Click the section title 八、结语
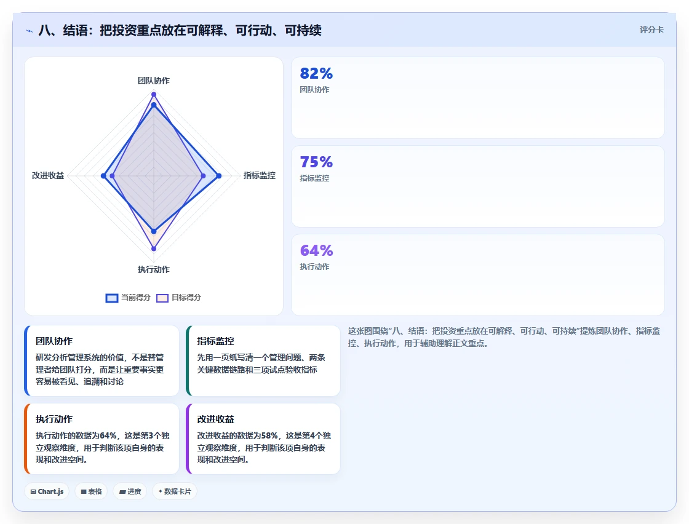Image resolution: width=689 pixels, height=524 pixels. click(180, 30)
